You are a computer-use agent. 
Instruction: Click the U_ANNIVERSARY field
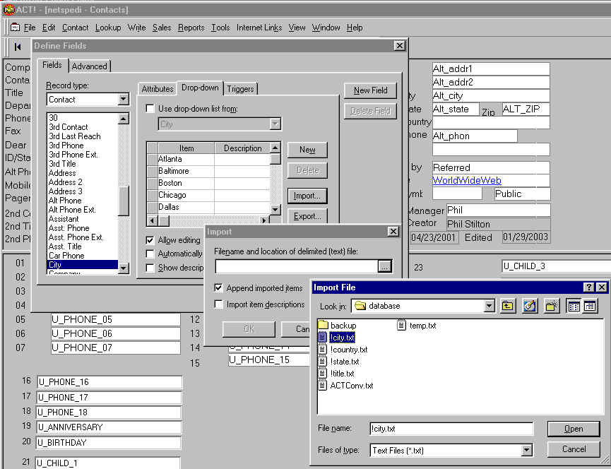[x=109, y=427]
